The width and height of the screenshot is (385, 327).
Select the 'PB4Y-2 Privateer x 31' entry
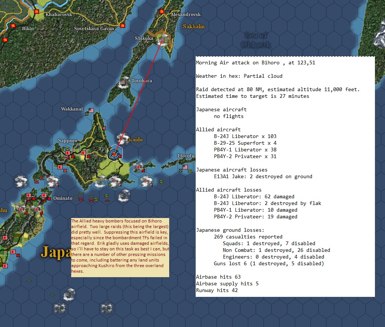coord(245,156)
